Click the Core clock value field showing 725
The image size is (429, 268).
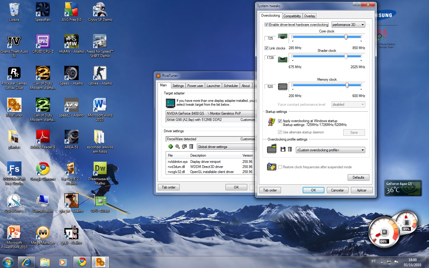coord(270,38)
